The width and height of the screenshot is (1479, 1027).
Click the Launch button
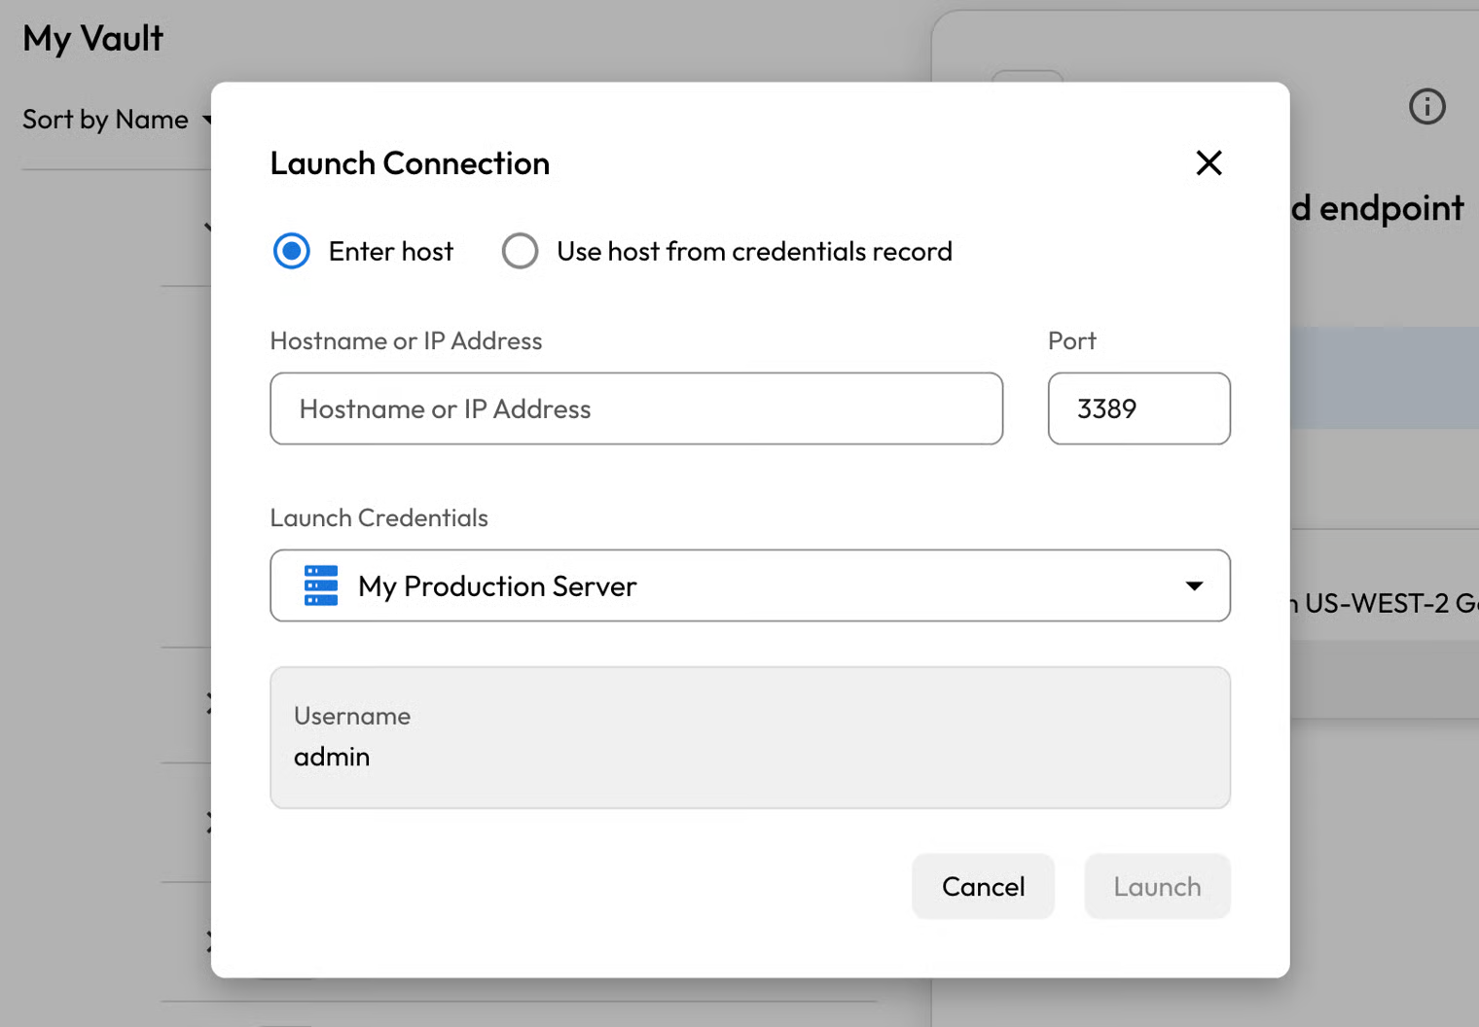pos(1157,886)
